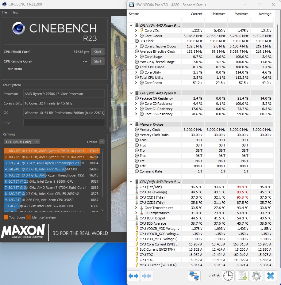Click the blue X close sensors icon
Screen dimensions: 281x285
click(x=270, y=276)
